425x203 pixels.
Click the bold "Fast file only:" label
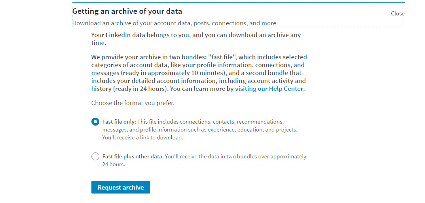pyautogui.click(x=119, y=122)
